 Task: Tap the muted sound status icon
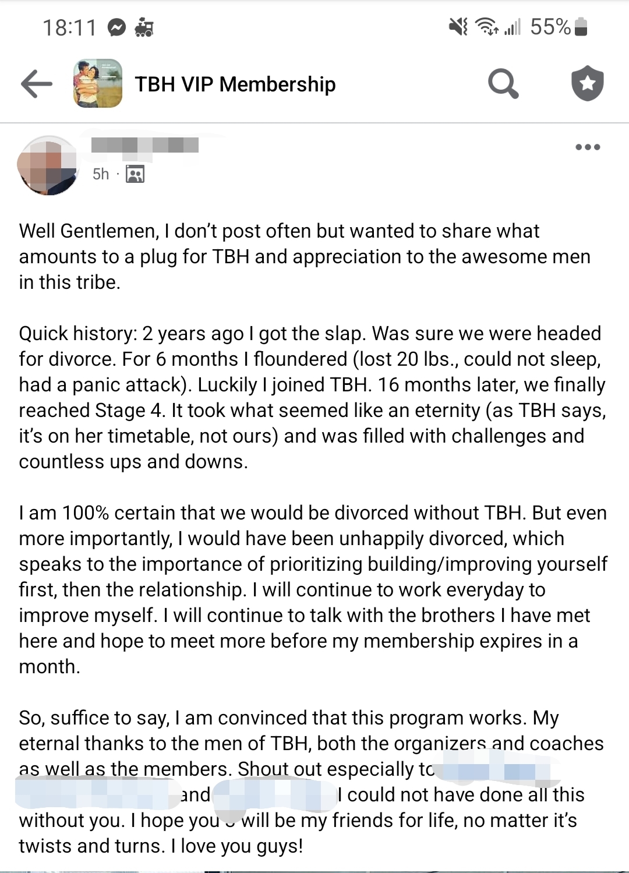point(458,26)
